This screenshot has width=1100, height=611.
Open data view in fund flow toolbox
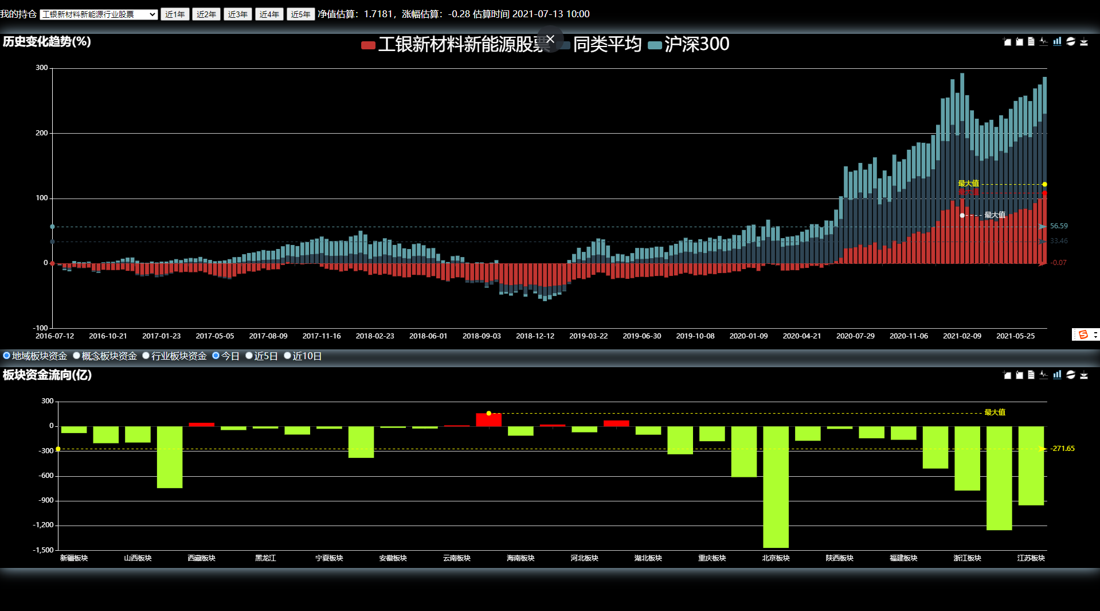1031,375
